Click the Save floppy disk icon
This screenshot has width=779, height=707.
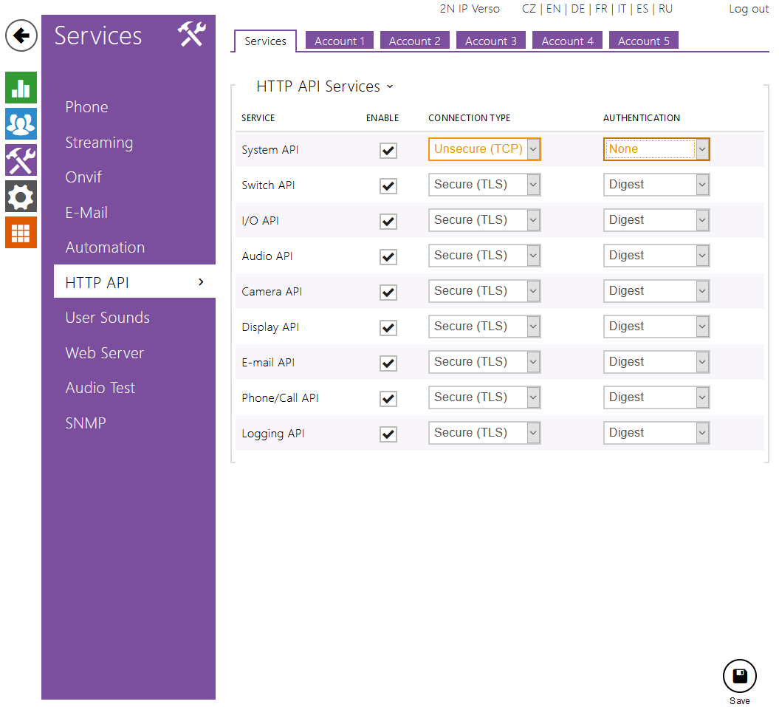[739, 676]
